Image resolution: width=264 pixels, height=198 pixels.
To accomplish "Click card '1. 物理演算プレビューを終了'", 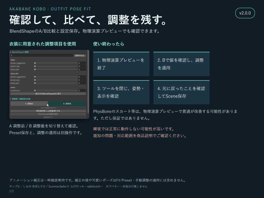I will 121,64.
